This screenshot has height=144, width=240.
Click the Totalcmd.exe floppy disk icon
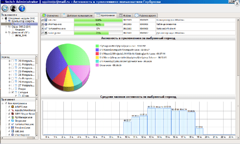point(13,128)
